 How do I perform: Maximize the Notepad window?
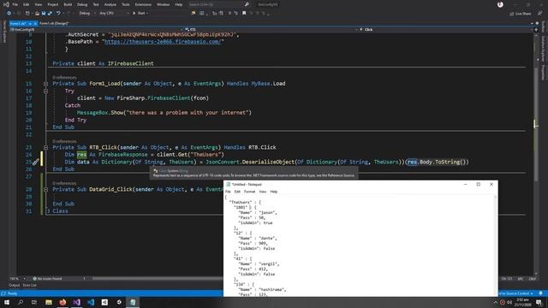(479, 184)
